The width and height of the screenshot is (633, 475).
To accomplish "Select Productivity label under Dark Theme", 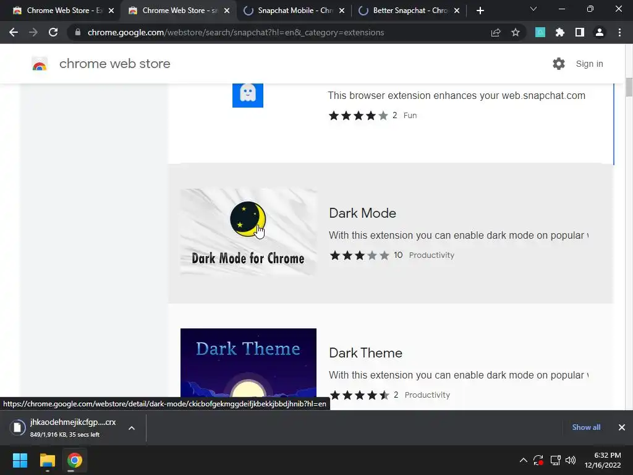I will [x=427, y=395].
